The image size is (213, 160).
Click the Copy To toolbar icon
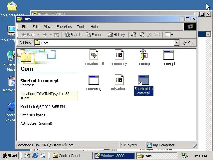[x=142, y=35]
